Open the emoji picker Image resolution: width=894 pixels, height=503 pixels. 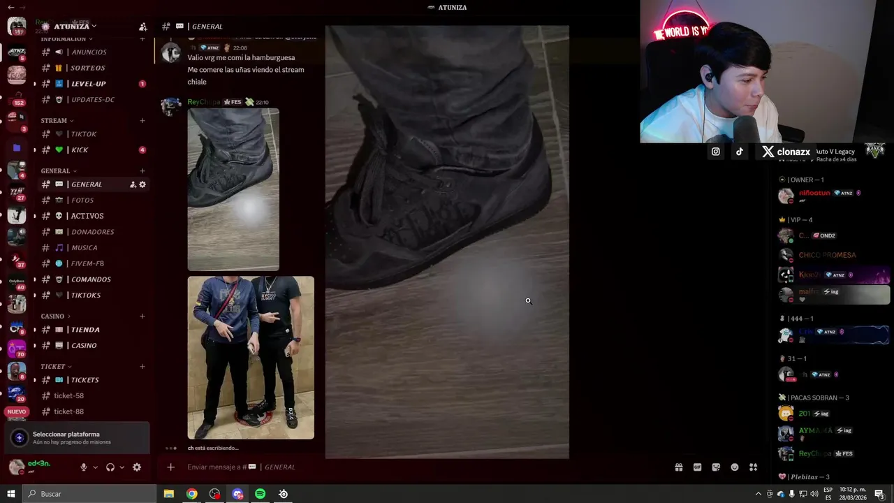click(735, 467)
